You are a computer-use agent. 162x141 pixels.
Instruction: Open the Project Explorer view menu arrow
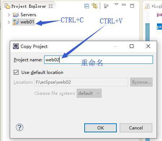point(116,4)
